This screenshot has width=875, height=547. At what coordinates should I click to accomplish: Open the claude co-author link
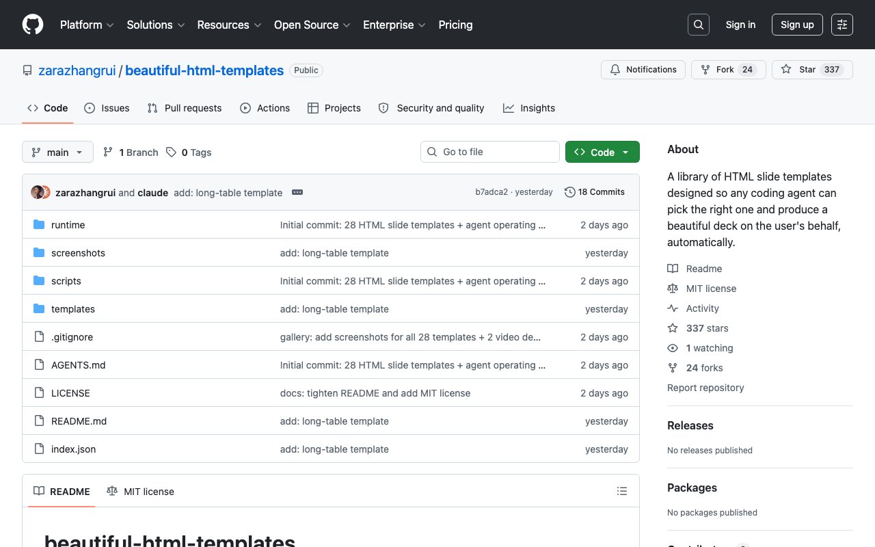tap(153, 193)
